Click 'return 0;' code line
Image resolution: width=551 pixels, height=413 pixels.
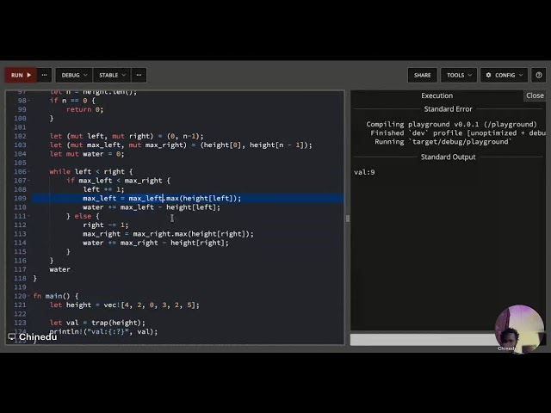[84, 109]
